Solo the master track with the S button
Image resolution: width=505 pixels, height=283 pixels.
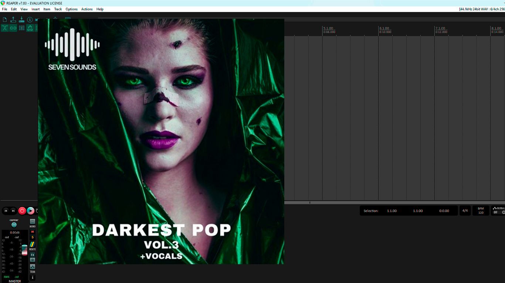tap(33, 237)
